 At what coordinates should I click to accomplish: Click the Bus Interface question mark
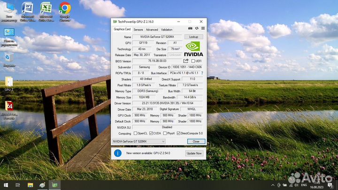point(202,73)
